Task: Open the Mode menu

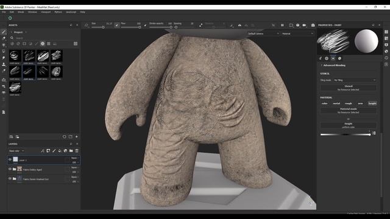Action: (21, 12)
